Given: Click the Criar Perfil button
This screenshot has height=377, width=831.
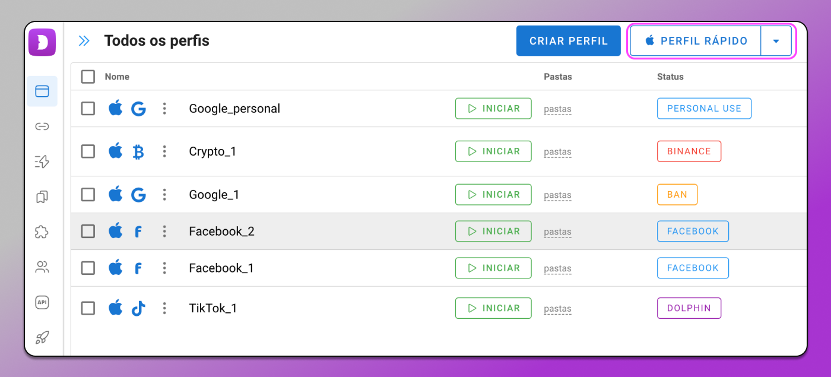Looking at the screenshot, I should 569,41.
